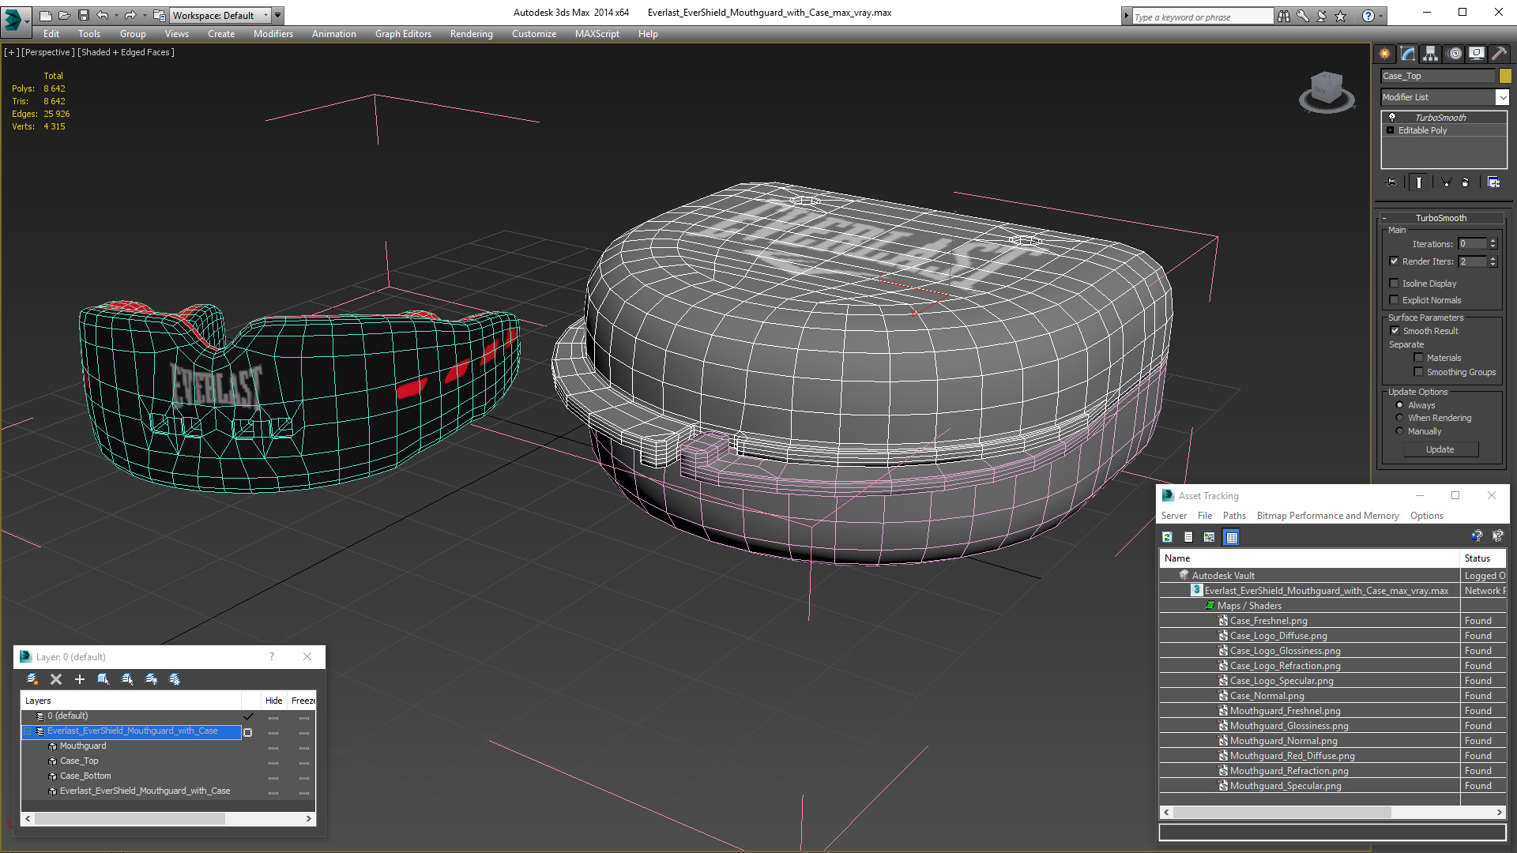The width and height of the screenshot is (1517, 853).
Task: Open the Modifiers menu in menu bar
Action: click(271, 33)
